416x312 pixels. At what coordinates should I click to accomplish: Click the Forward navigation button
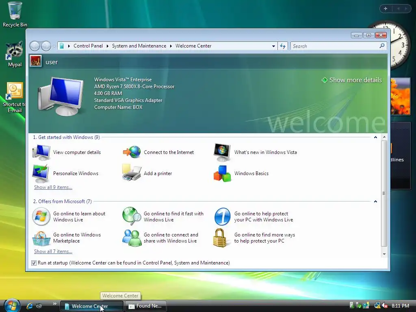[46, 46]
